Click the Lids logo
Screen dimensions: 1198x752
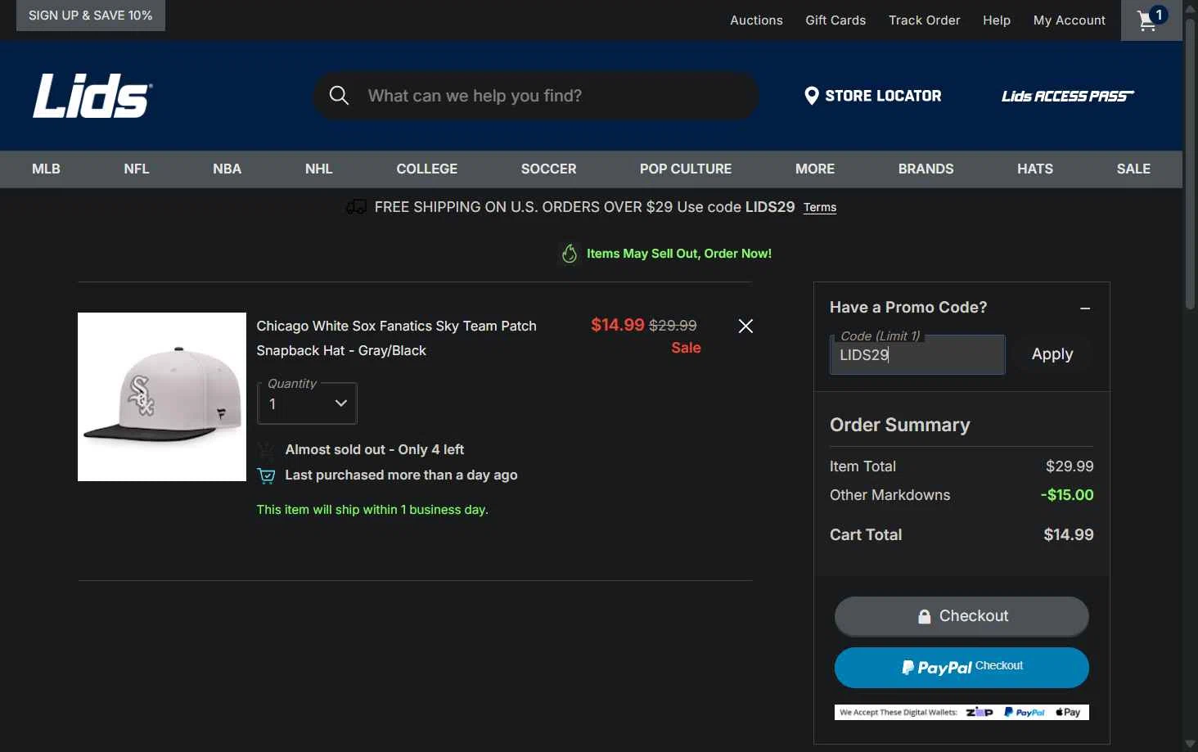(x=92, y=96)
